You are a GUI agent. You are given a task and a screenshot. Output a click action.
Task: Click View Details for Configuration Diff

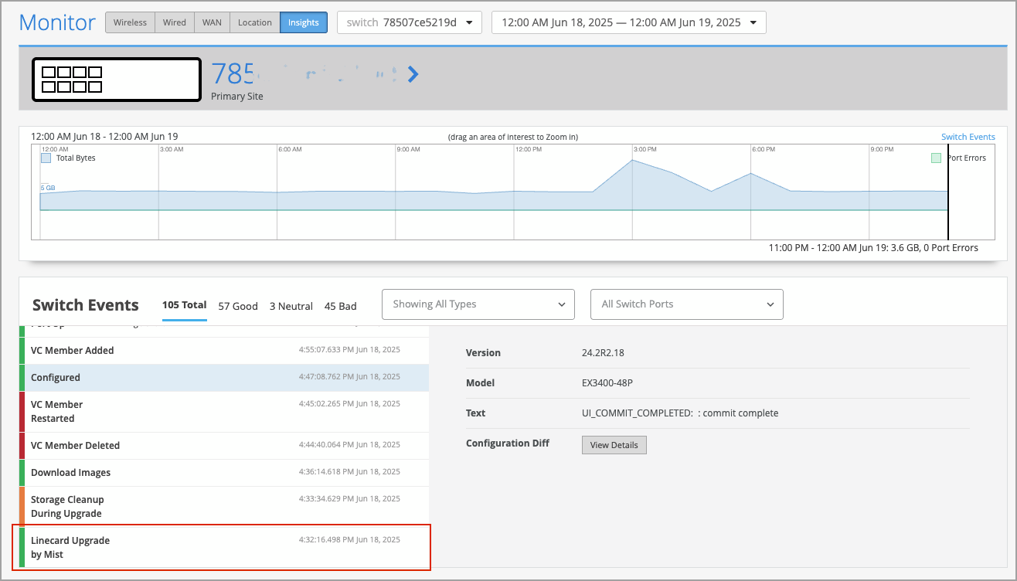[614, 445]
